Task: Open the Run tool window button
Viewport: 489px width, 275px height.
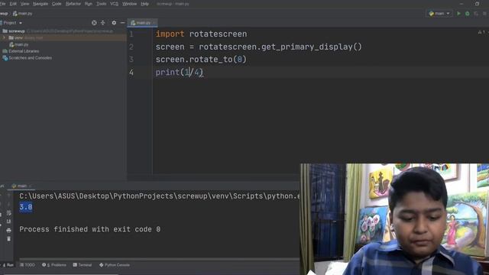Action: point(8,265)
